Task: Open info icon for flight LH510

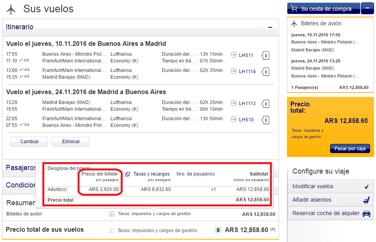Action: 266,120
